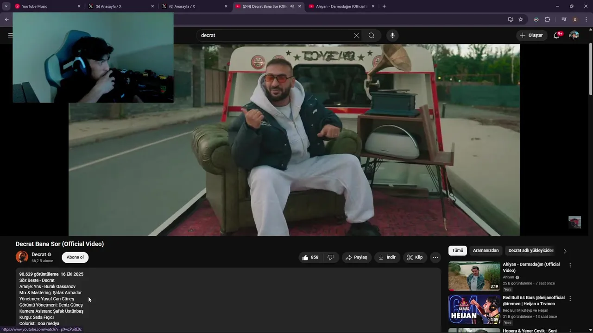Click the 'Ahiyan' channel name in suggestions
The width and height of the screenshot is (593, 333).
click(x=509, y=277)
